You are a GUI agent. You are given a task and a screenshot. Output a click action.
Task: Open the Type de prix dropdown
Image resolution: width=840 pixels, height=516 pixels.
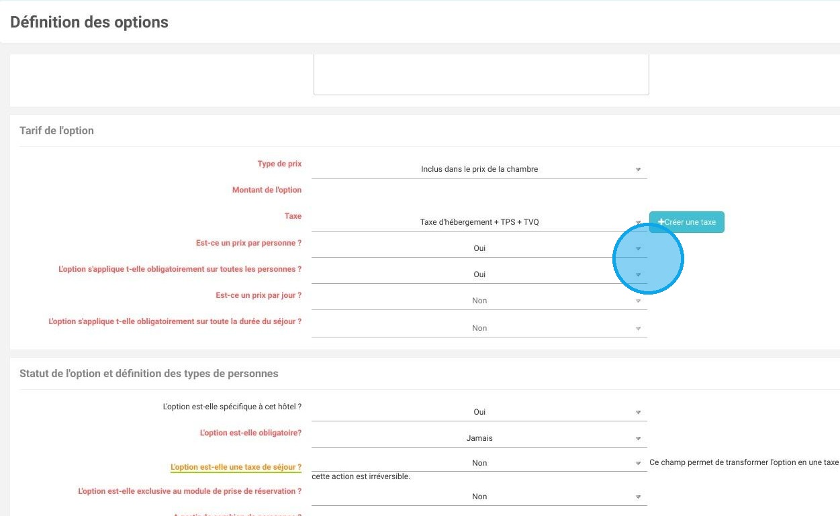479,169
